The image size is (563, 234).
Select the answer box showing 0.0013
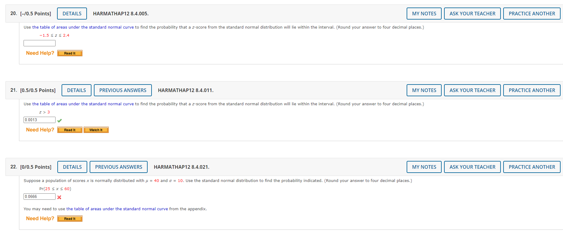(x=39, y=119)
